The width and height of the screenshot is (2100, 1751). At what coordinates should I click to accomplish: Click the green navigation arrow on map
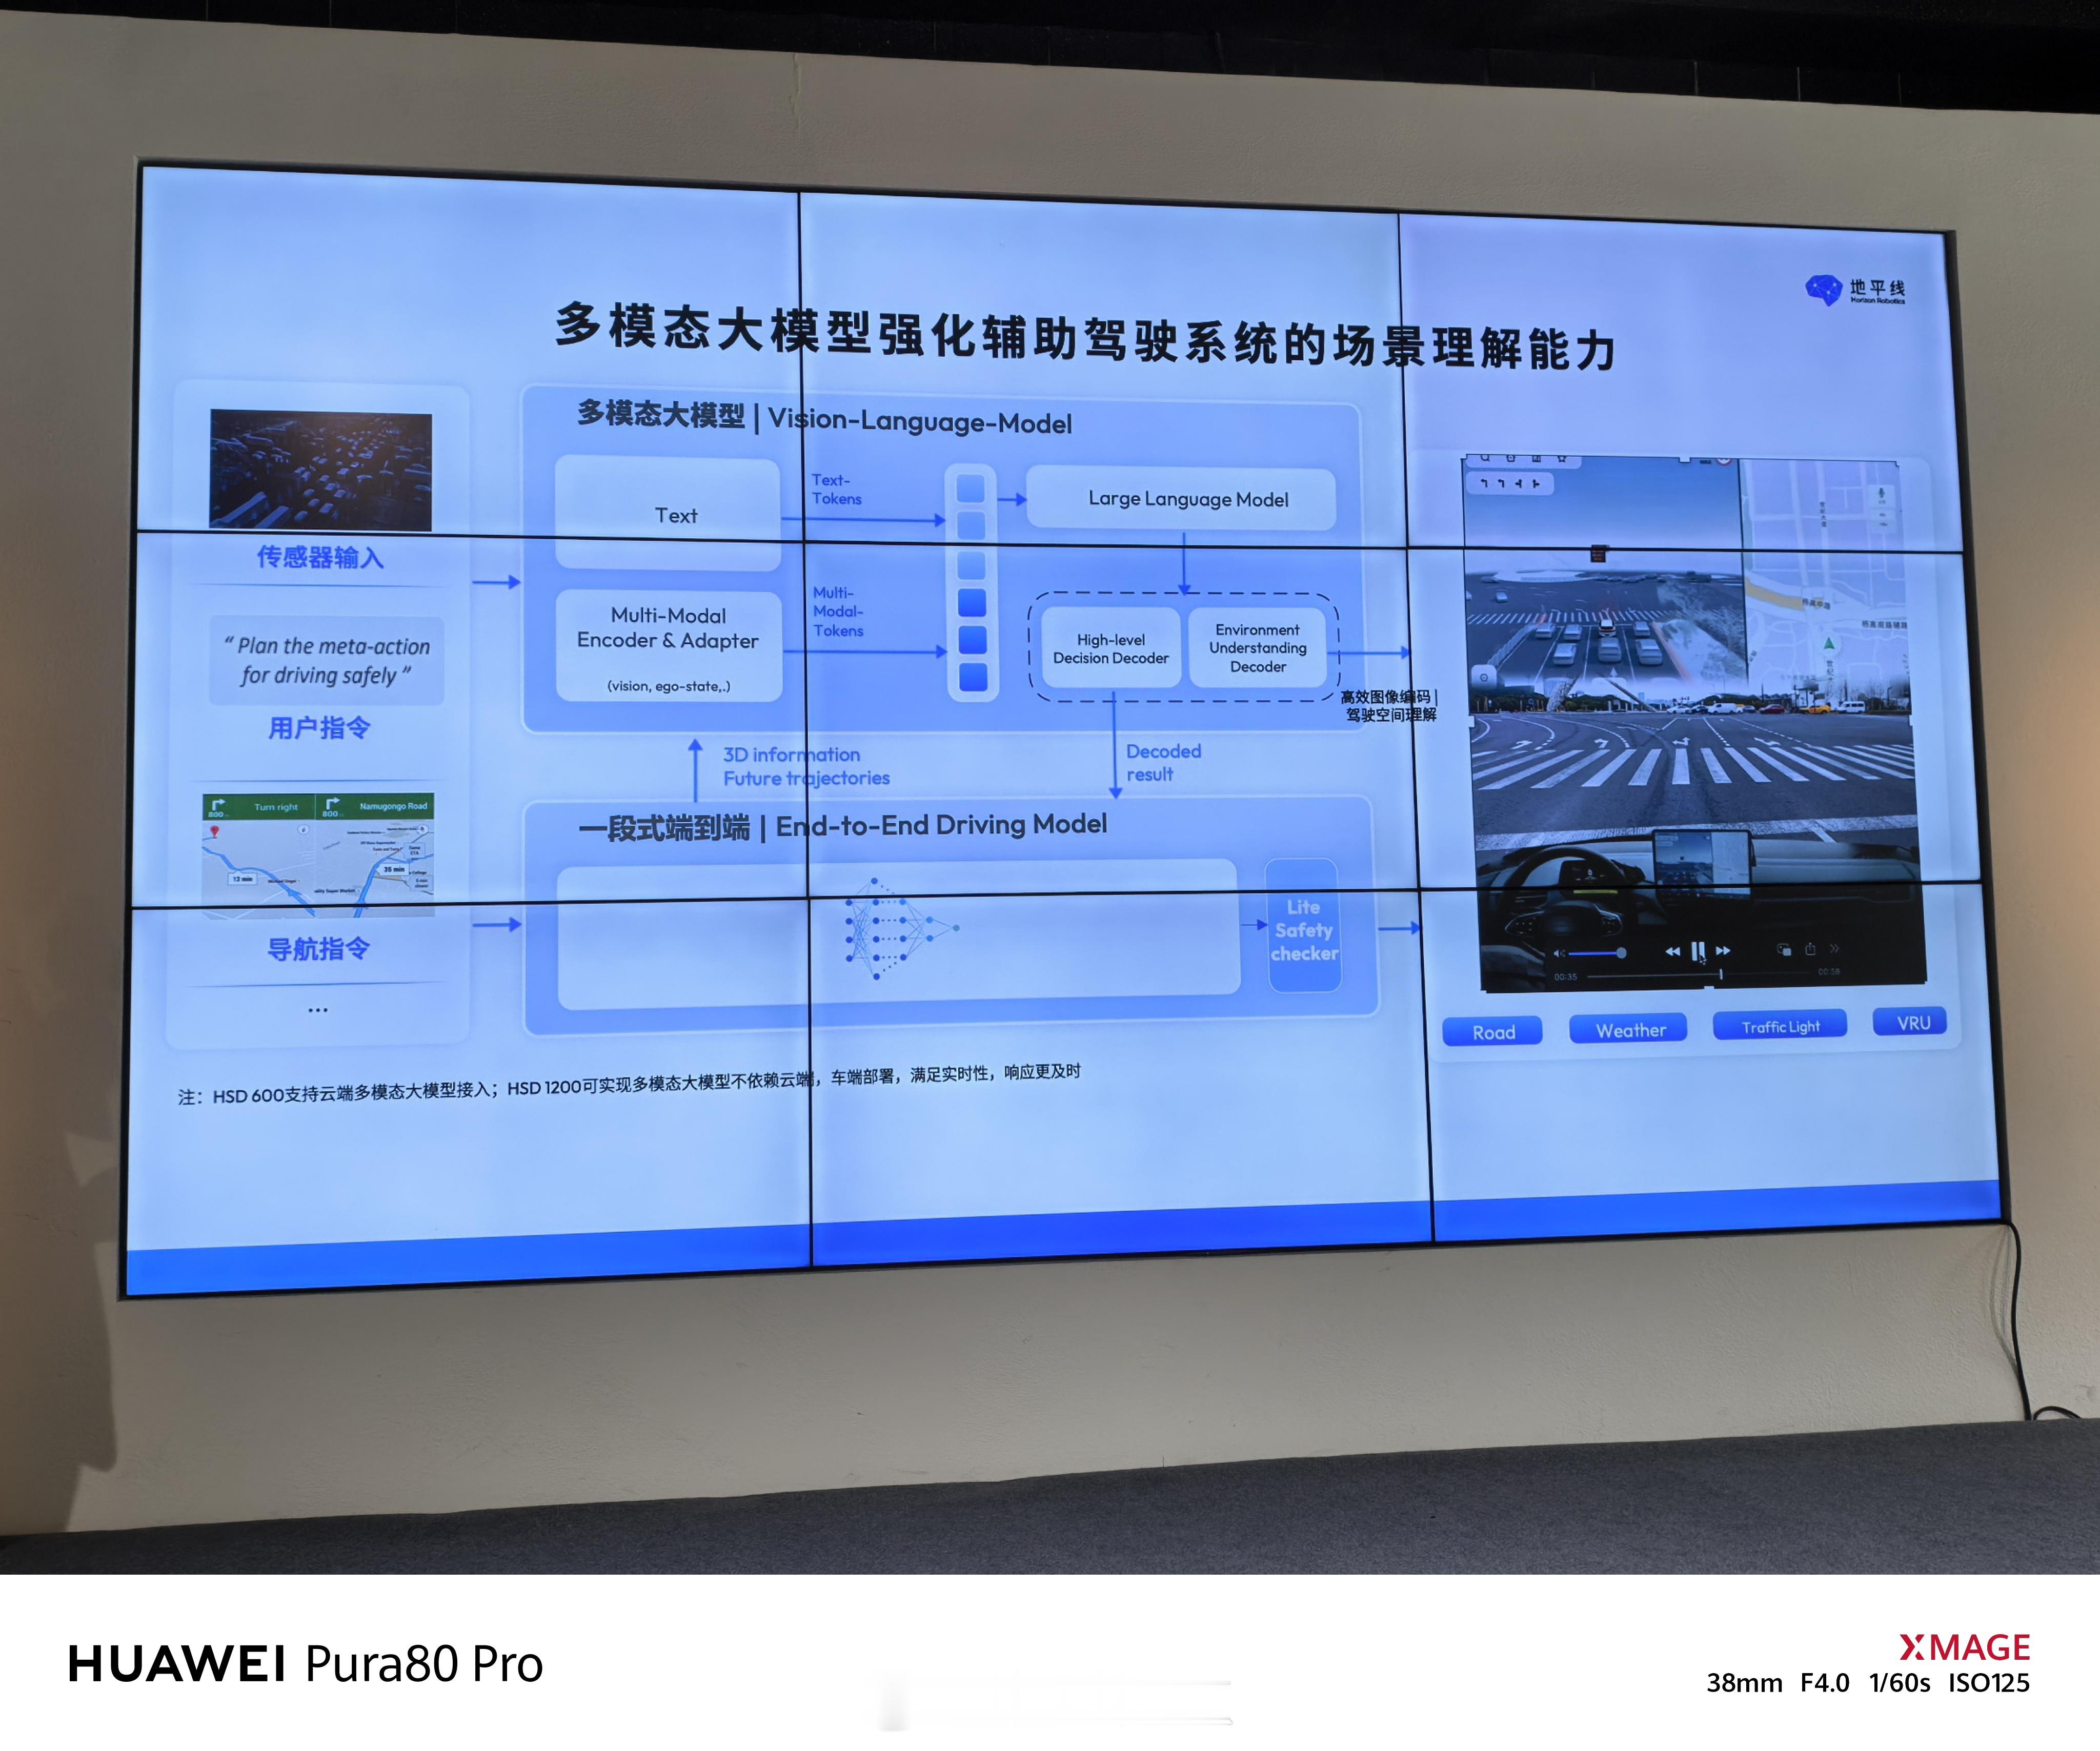pos(1829,644)
